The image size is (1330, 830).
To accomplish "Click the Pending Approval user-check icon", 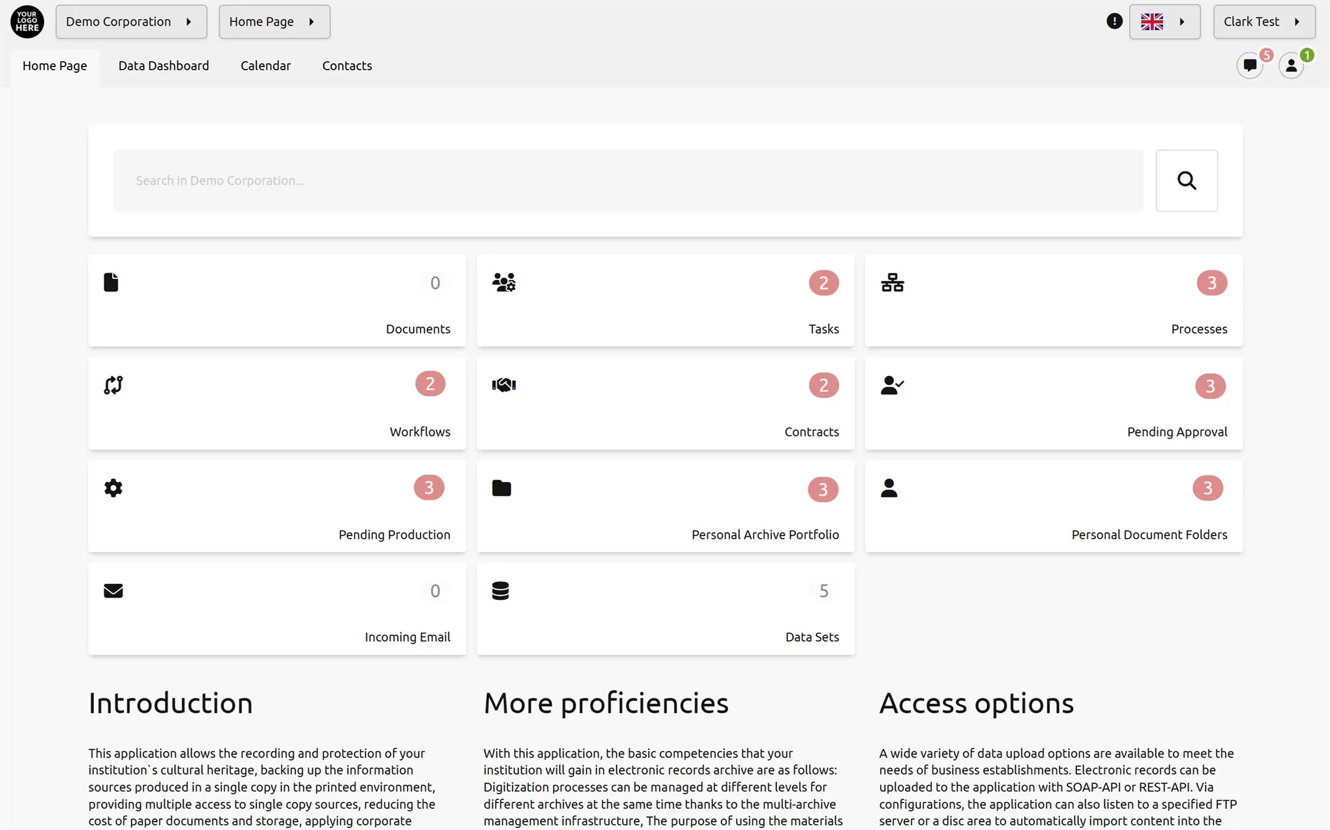I will tap(892, 385).
